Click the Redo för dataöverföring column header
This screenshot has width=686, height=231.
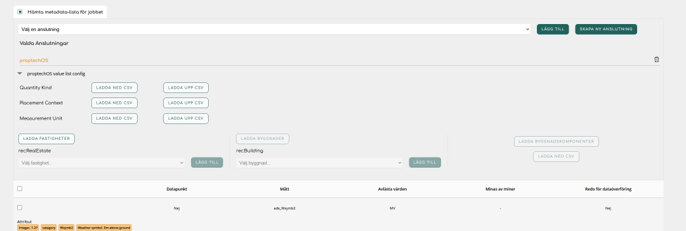[x=608, y=189]
